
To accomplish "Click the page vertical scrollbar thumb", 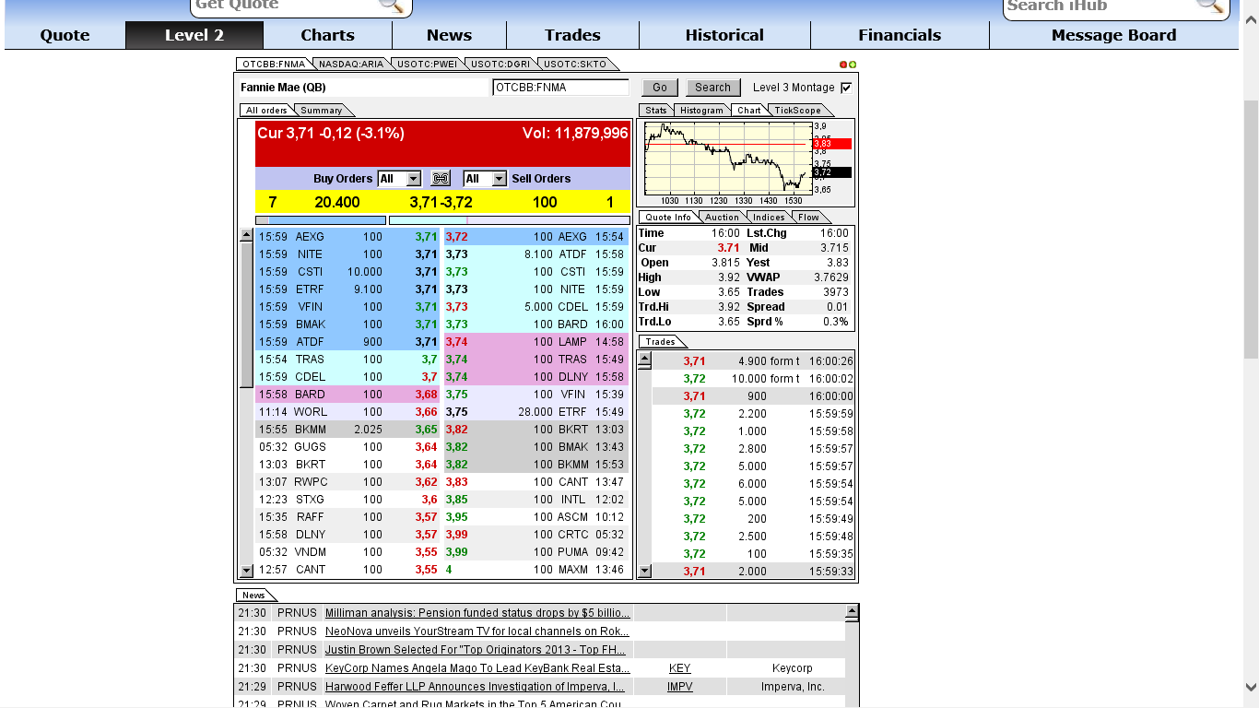I will 1251,230.
